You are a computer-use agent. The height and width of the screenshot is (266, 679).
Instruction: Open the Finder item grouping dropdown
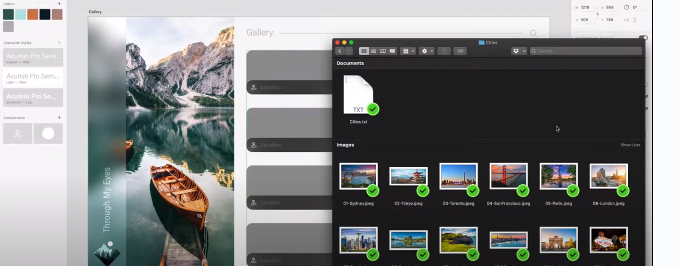click(408, 51)
